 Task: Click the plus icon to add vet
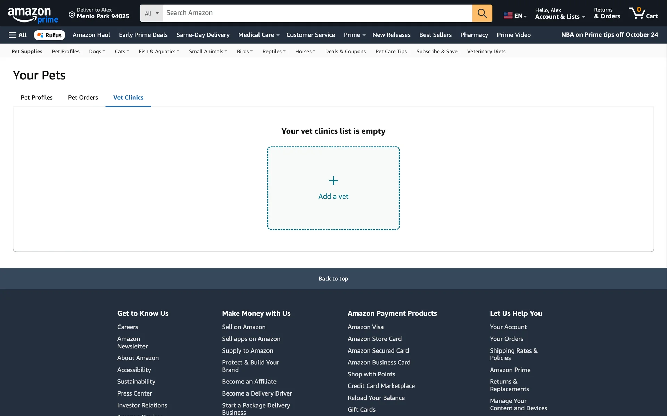pyautogui.click(x=333, y=181)
